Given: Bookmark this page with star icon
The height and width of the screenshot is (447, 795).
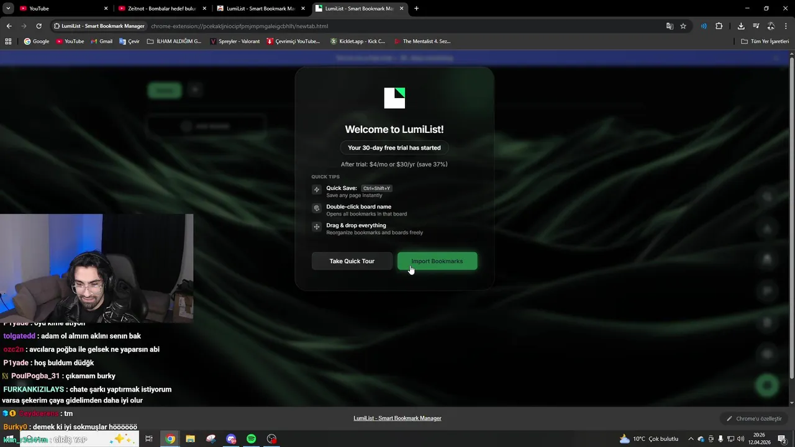Looking at the screenshot, I should pyautogui.click(x=683, y=26).
